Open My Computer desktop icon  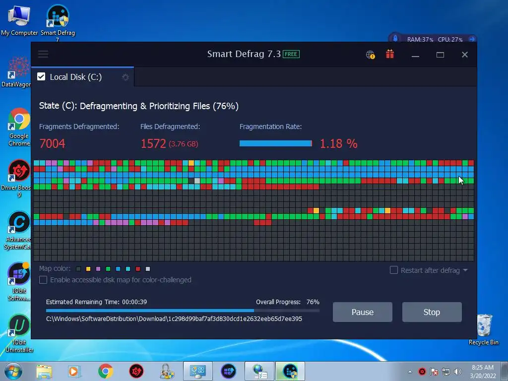[19, 20]
